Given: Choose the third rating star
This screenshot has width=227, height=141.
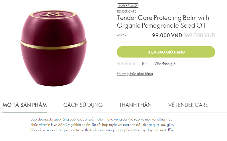Looking at the screenshot, I should point(126,64).
